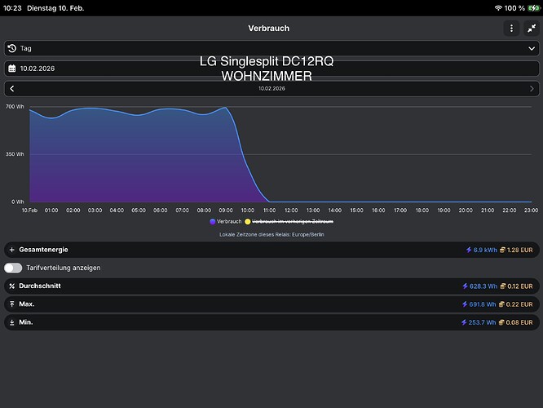
Task: Click the yellow previous period legend dot
Action: click(x=248, y=221)
